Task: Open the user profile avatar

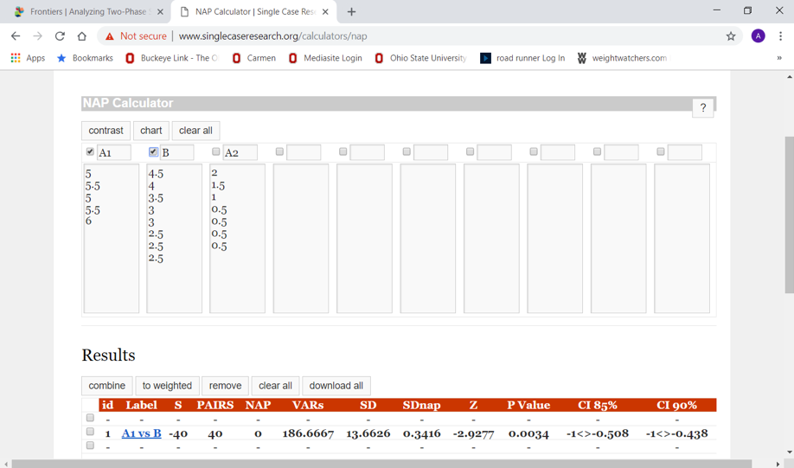Action: point(758,36)
